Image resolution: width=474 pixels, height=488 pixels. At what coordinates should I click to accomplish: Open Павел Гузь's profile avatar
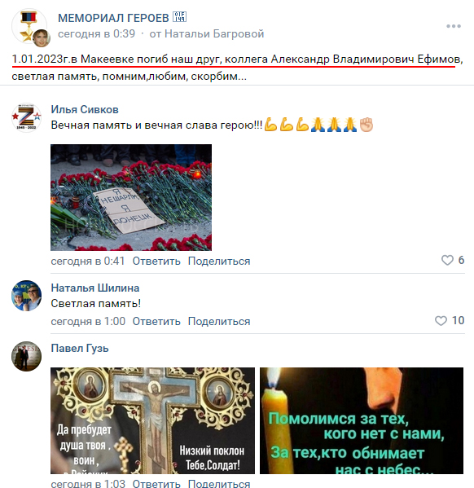26,356
